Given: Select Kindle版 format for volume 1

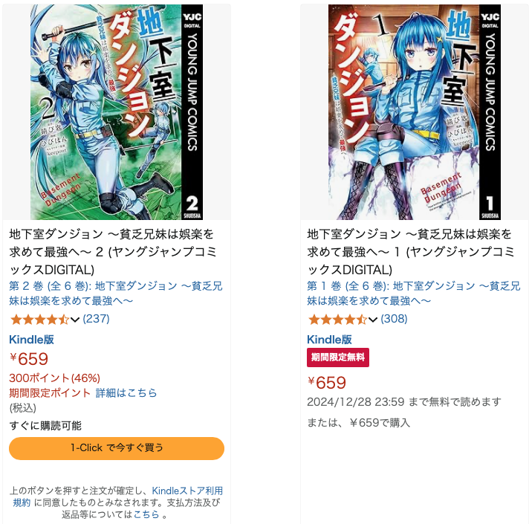Looking at the screenshot, I should pyautogui.click(x=329, y=340).
